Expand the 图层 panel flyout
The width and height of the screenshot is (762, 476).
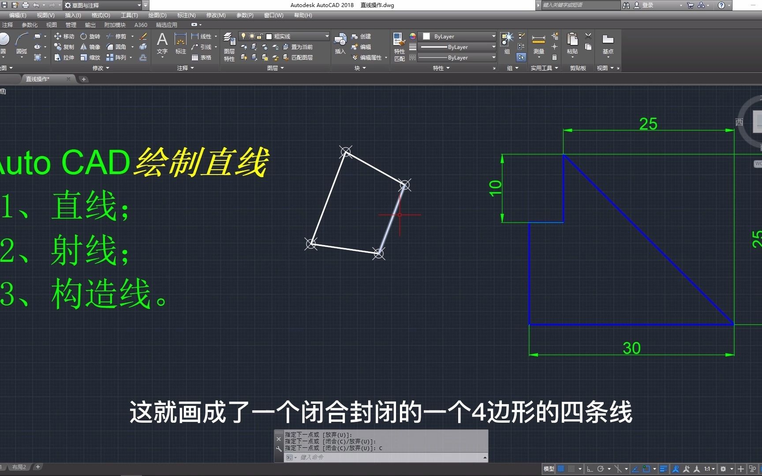(x=276, y=68)
